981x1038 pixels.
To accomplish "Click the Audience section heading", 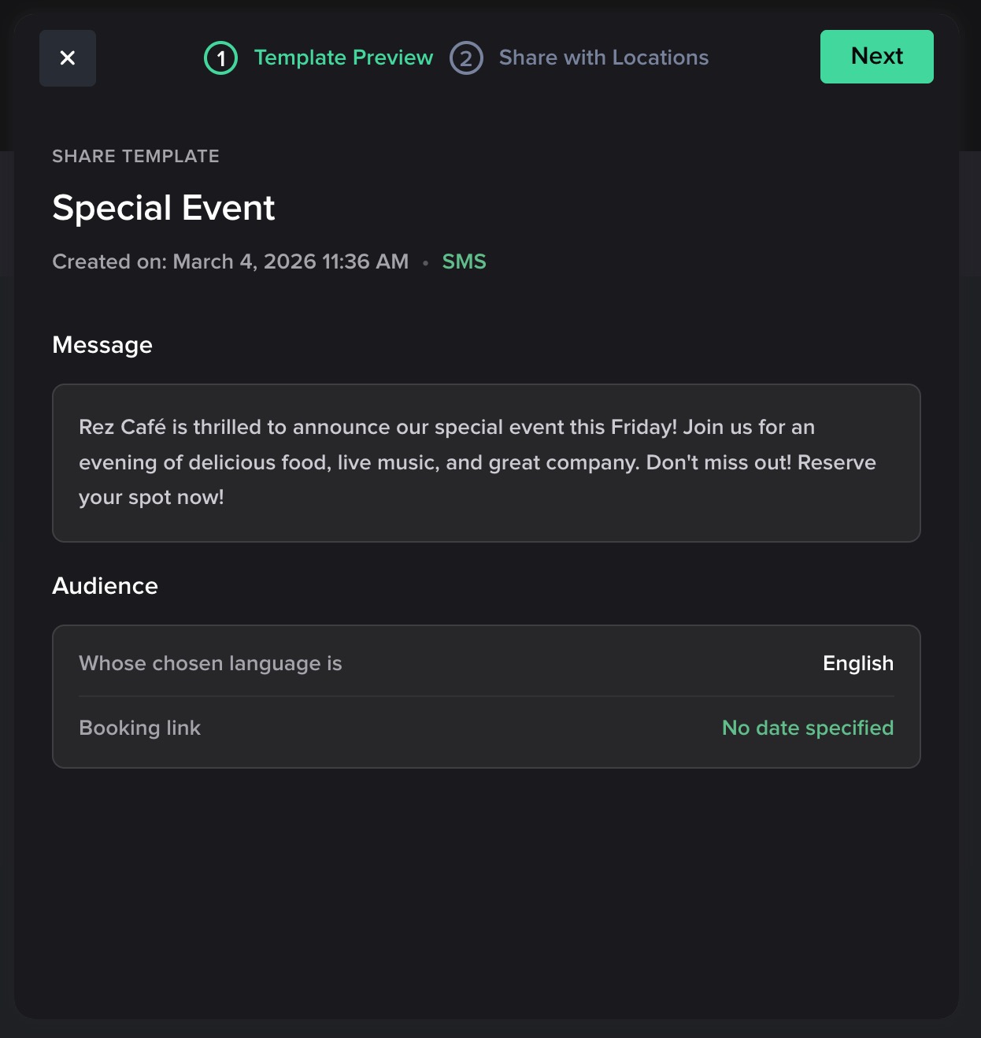I will coord(105,586).
